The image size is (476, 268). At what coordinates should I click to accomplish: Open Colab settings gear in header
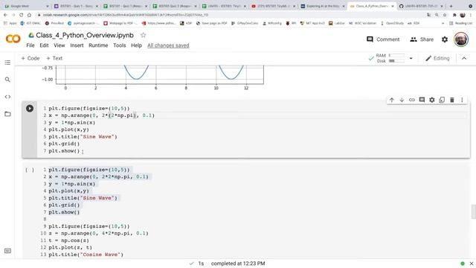[x=445, y=39]
